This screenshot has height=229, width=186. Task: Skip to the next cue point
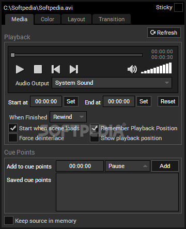point(74,69)
